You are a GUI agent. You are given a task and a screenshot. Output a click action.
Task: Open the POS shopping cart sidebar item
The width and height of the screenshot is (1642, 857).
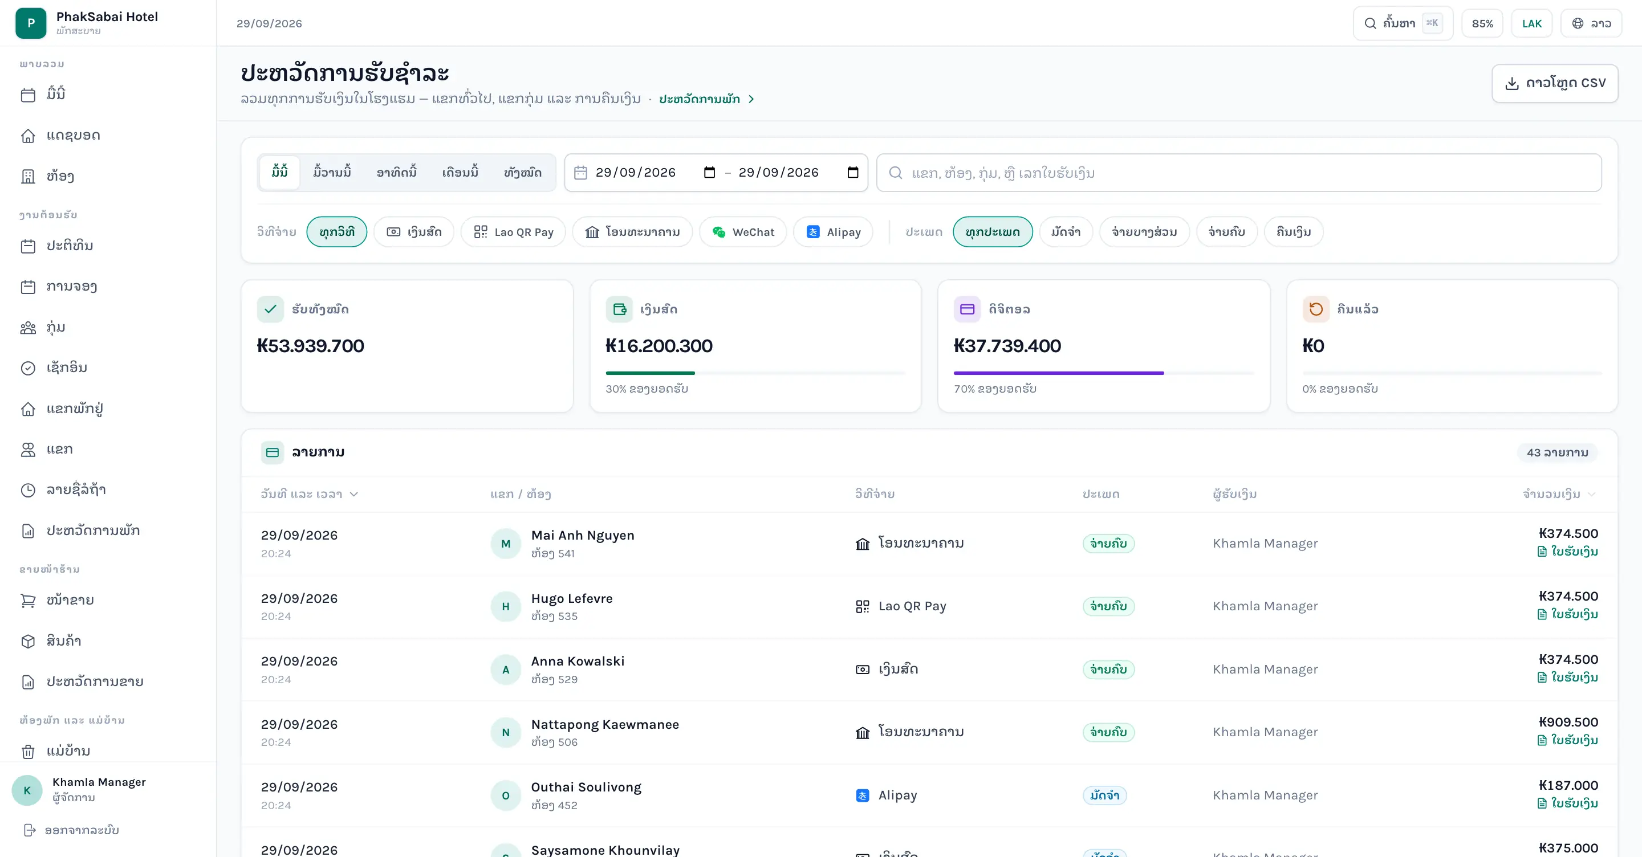click(x=28, y=600)
